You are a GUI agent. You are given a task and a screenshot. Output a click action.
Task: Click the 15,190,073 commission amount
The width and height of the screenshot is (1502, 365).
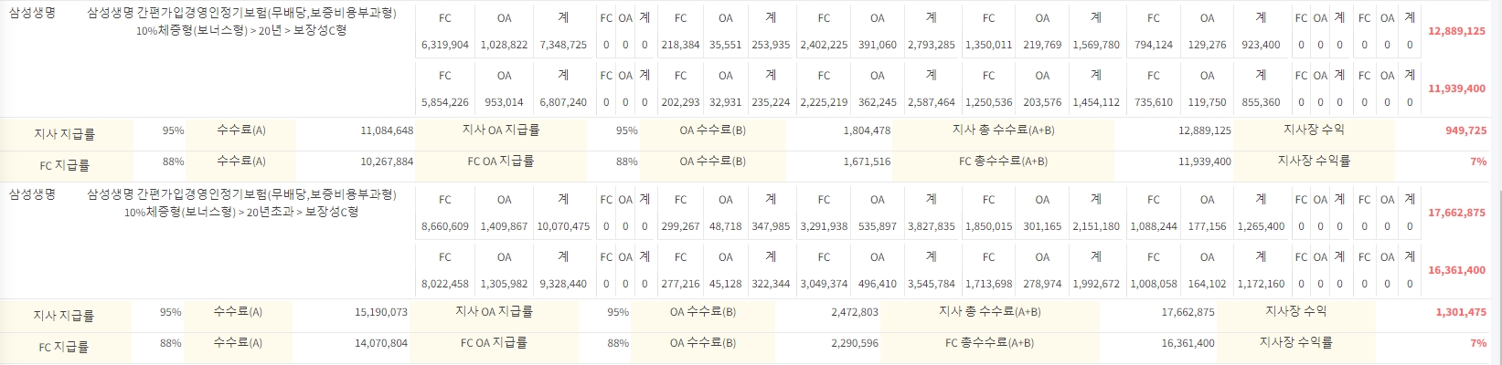click(380, 312)
